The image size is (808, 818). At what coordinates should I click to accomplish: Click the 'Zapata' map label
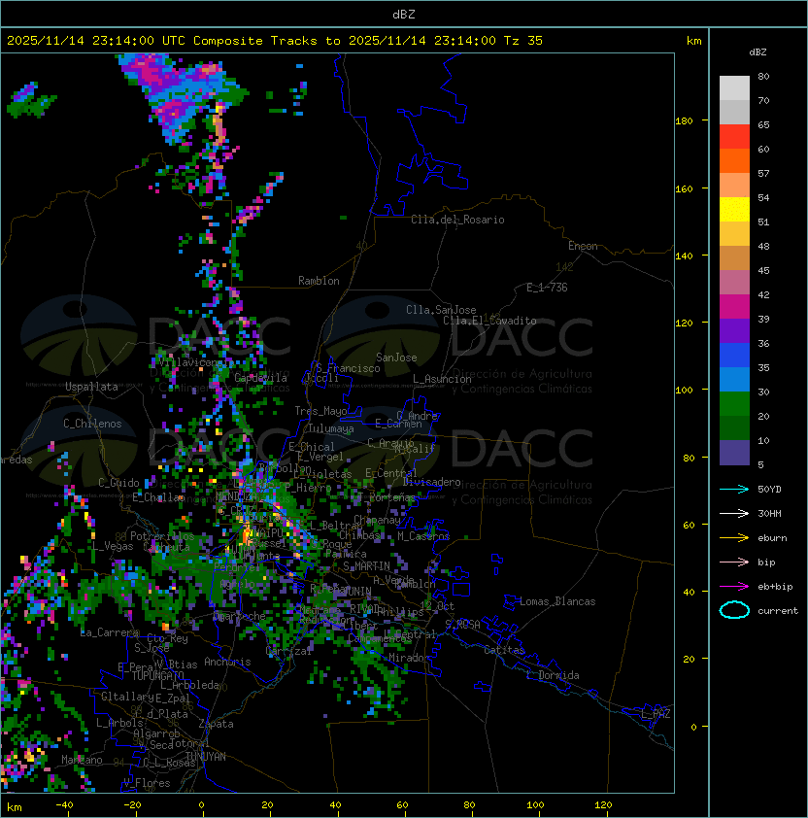coord(216,724)
